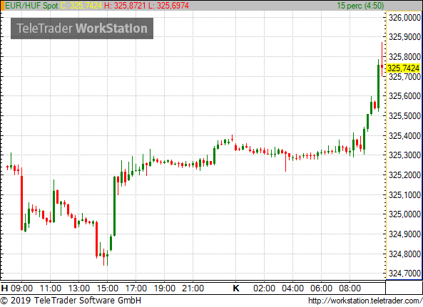This screenshot has height=307, width=423.
Task: Click the C: 325,7424 close value in the header
Action: click(81, 6)
